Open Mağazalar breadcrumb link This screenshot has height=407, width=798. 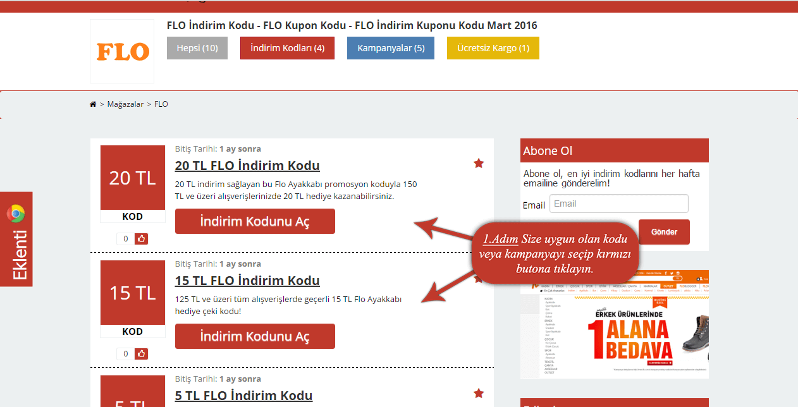coord(125,104)
